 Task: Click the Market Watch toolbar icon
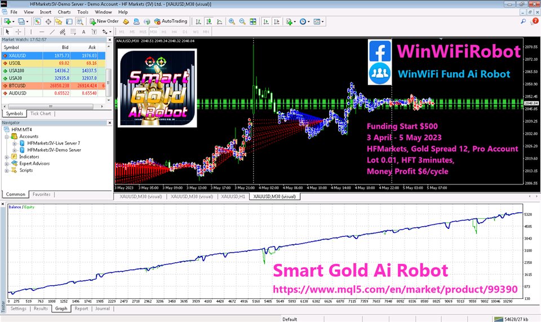(x=38, y=21)
